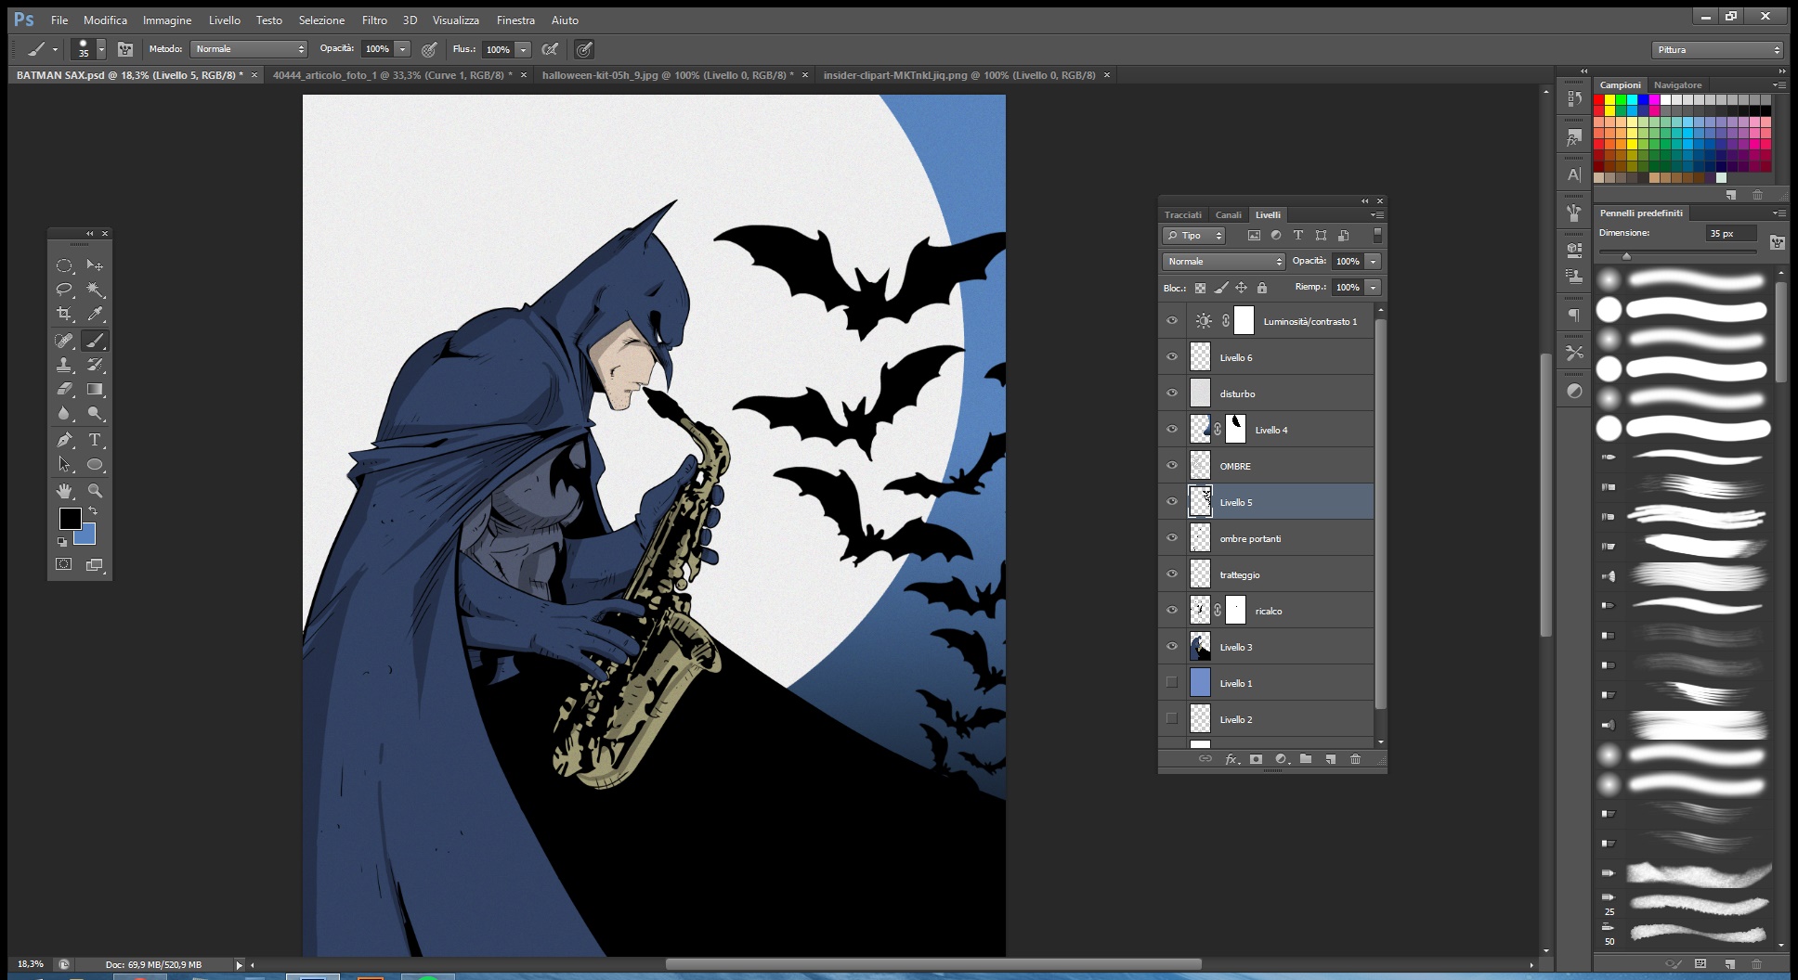This screenshot has height=980, width=1798.
Task: Choose the Eraser tool
Action: pyautogui.click(x=64, y=390)
